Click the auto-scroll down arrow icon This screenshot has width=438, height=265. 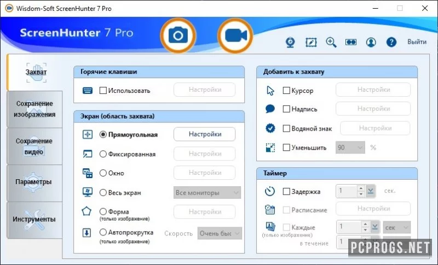click(87, 233)
